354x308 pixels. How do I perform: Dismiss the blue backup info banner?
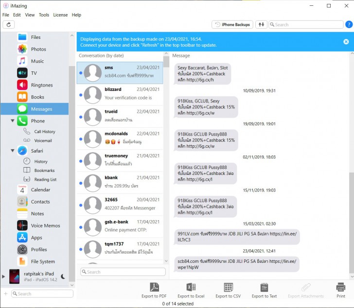[346, 42]
